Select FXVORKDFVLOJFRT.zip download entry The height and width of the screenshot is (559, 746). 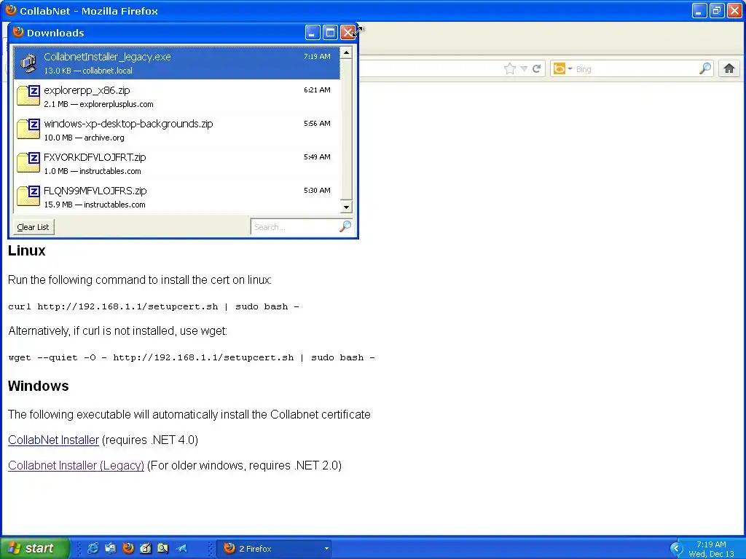click(x=176, y=164)
